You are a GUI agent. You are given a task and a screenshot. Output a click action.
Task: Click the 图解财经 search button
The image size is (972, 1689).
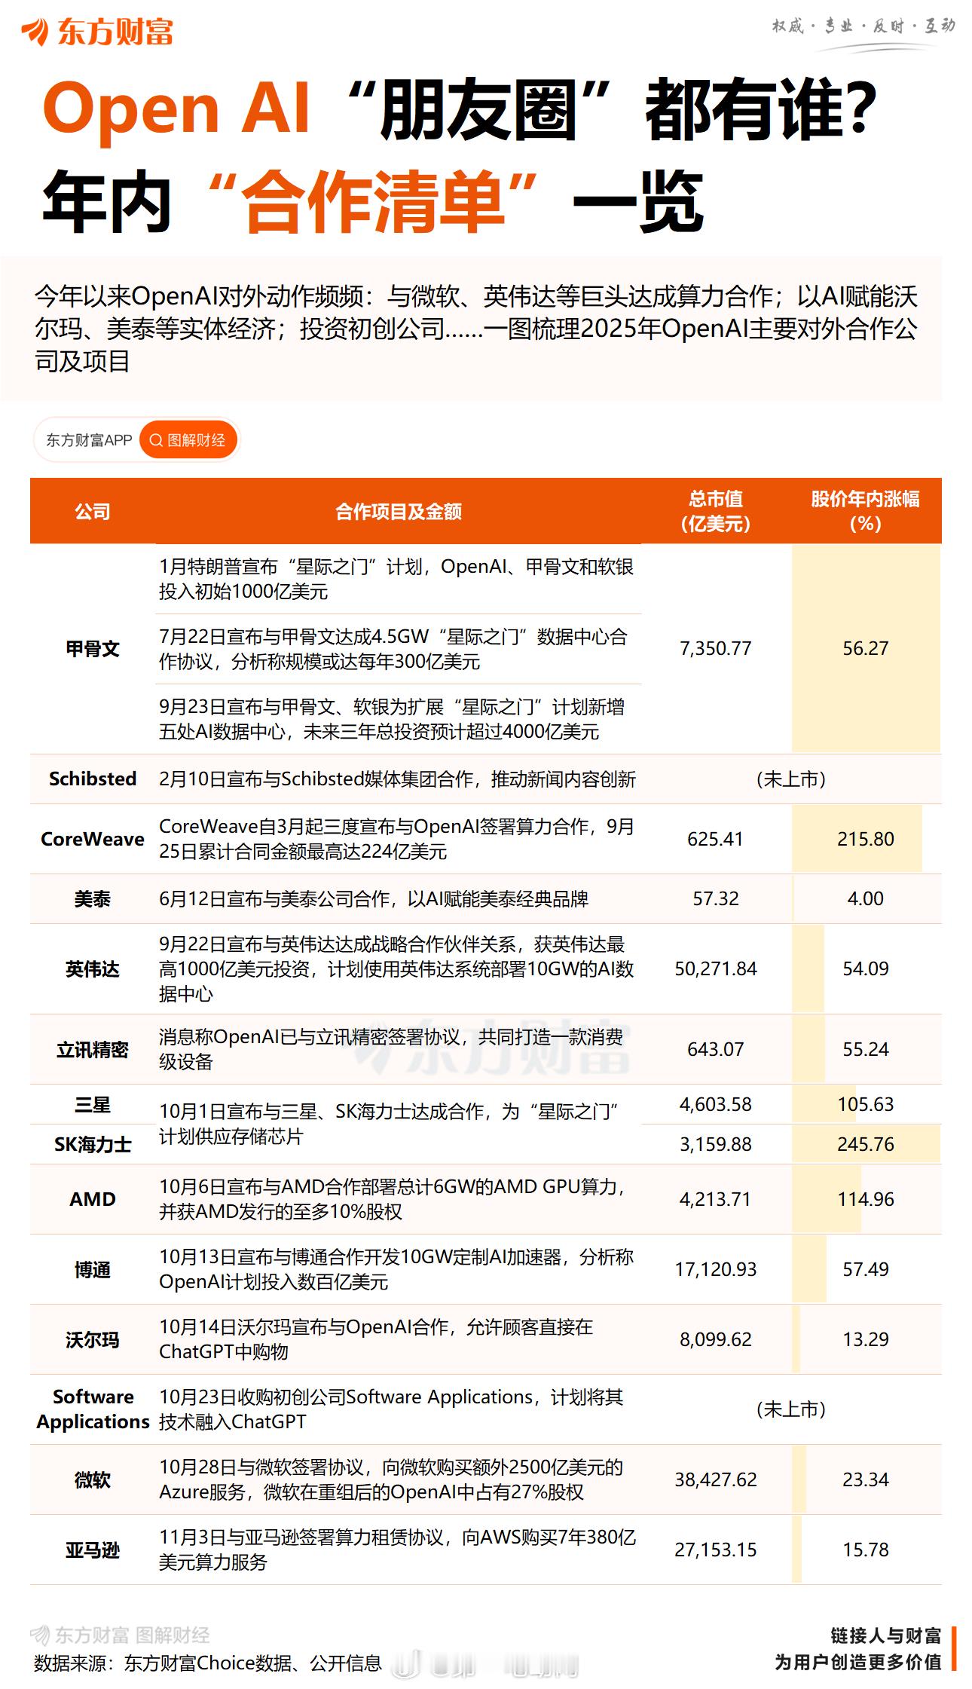click(188, 440)
